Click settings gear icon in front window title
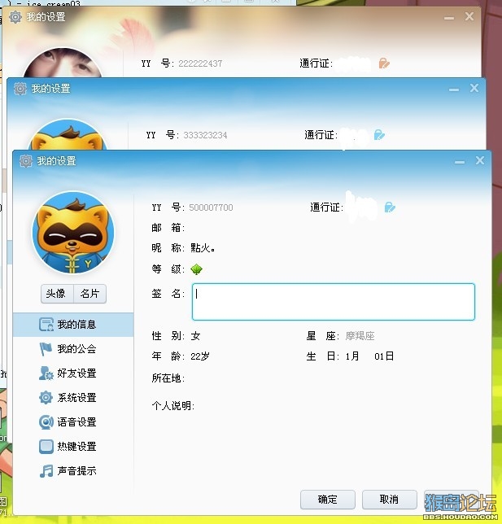 click(x=26, y=161)
